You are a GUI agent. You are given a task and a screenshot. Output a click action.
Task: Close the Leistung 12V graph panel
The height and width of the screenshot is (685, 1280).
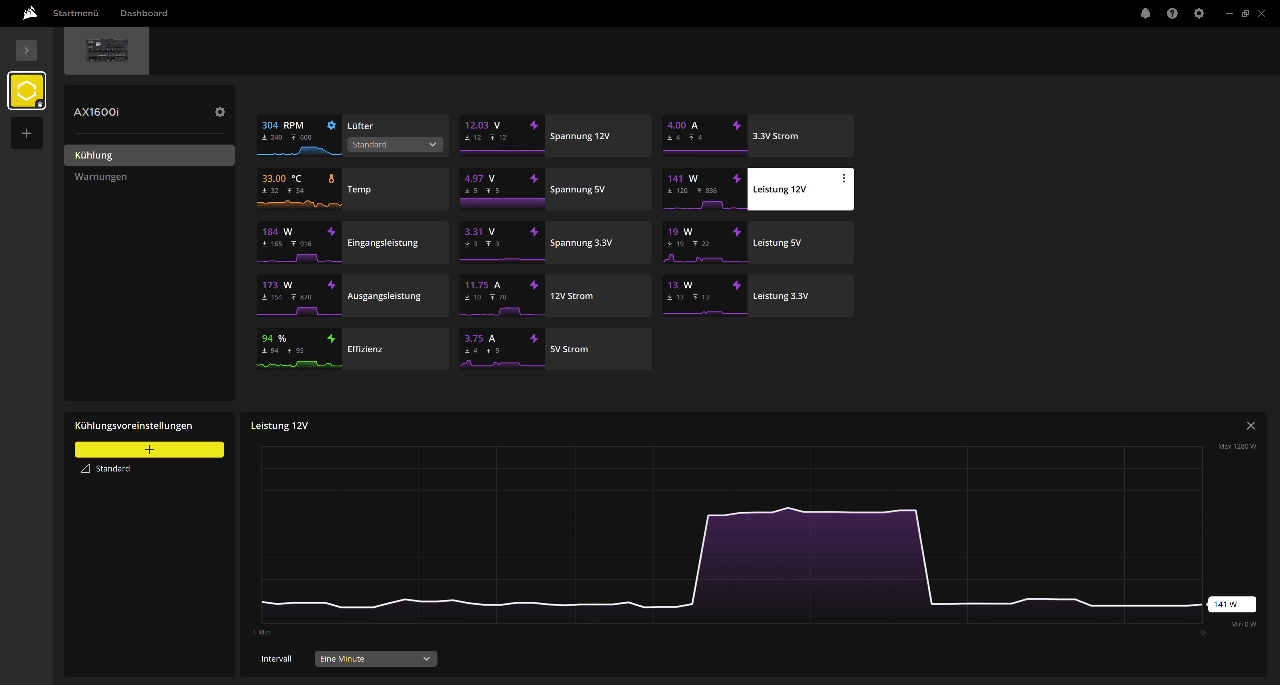(1251, 426)
